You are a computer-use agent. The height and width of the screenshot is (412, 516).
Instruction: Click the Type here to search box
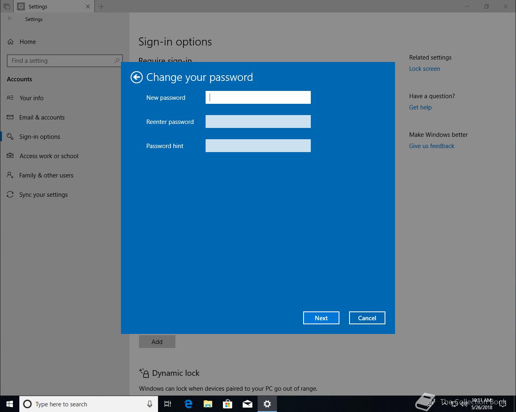tap(88, 404)
